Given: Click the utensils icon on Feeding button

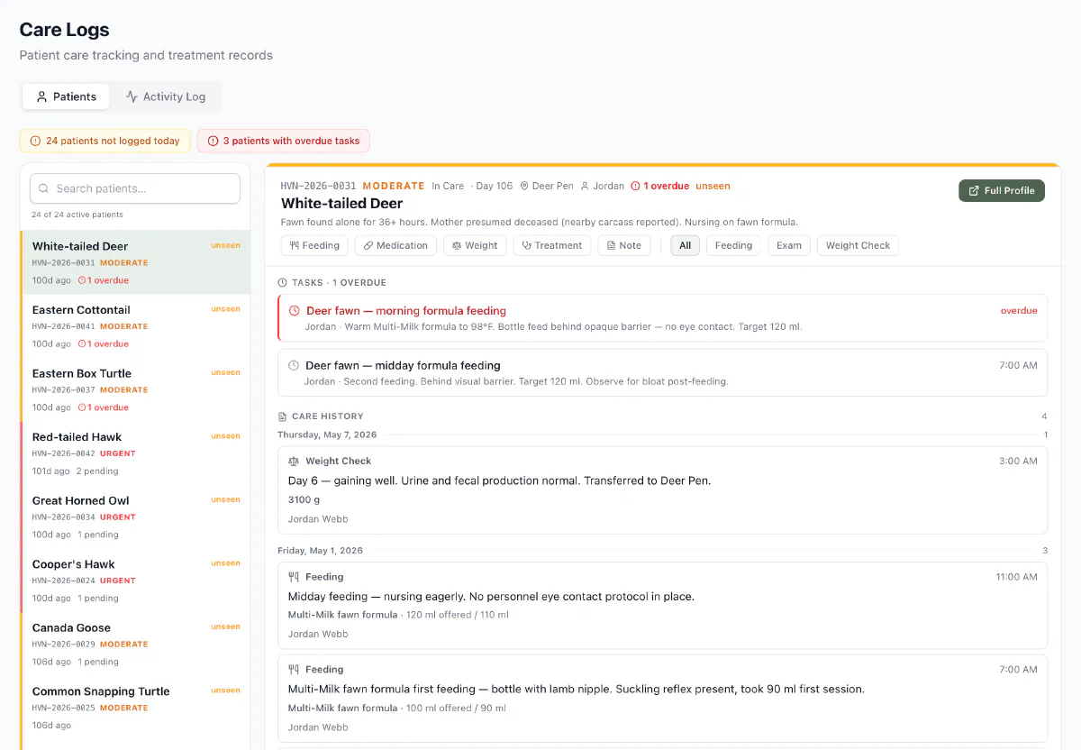Looking at the screenshot, I should point(295,245).
